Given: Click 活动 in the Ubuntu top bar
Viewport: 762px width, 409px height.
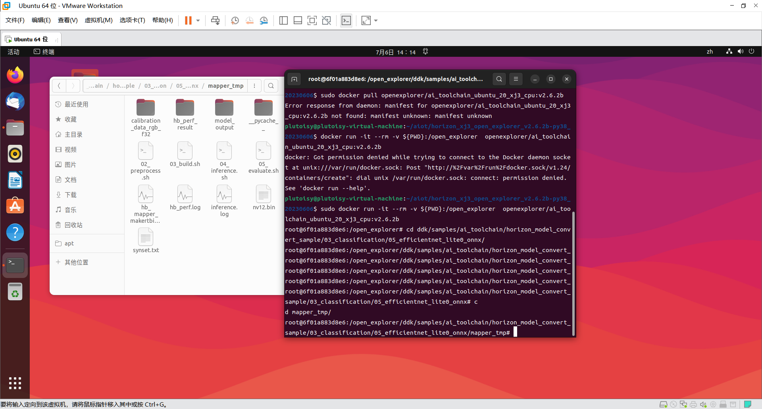Looking at the screenshot, I should point(13,52).
